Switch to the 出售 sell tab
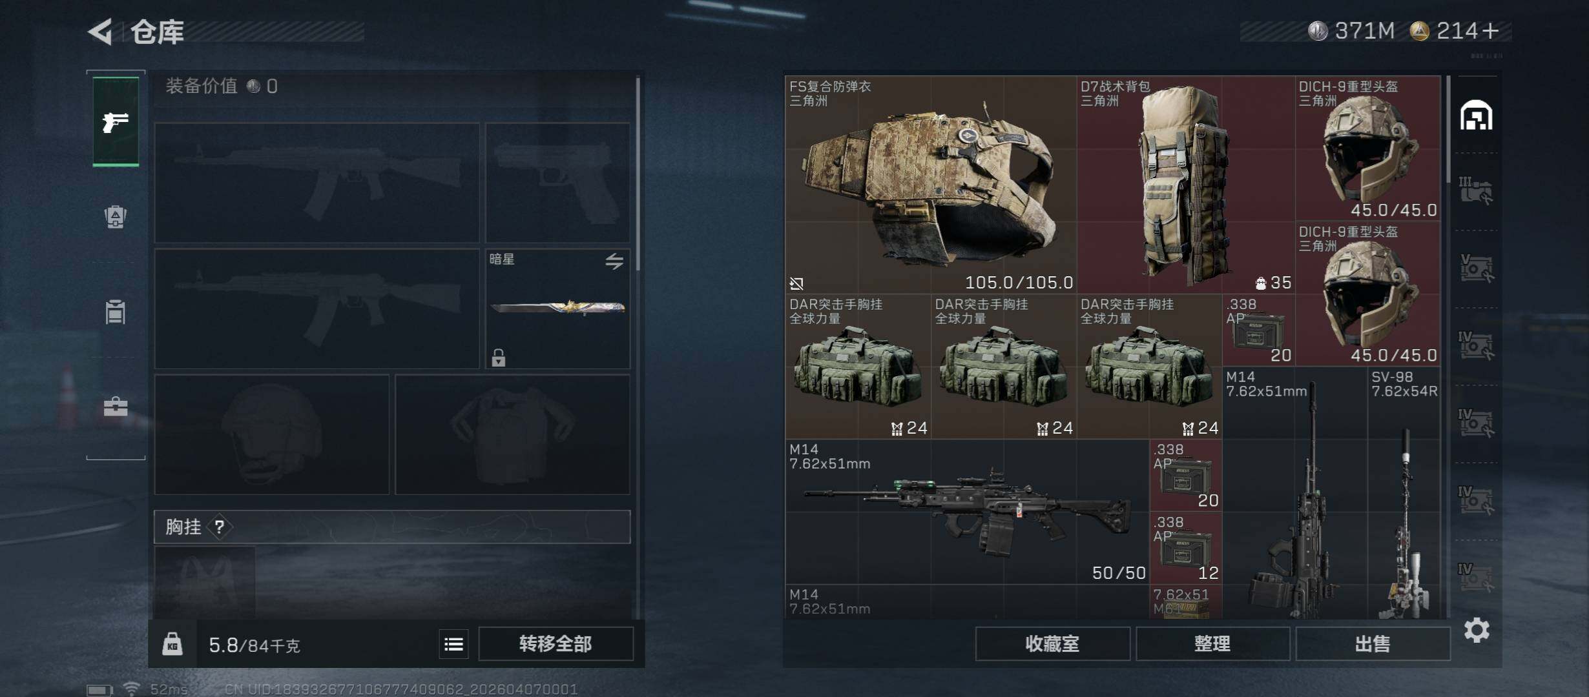This screenshot has width=1589, height=697. 1373,644
